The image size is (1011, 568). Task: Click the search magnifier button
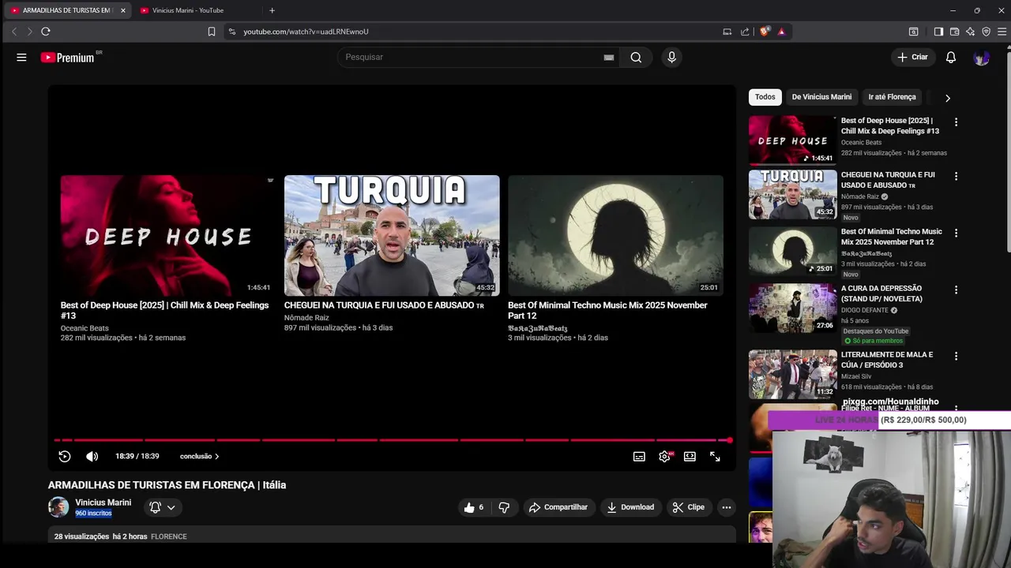(x=636, y=57)
